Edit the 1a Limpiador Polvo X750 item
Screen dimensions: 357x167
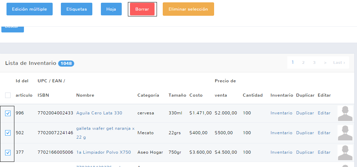tap(324, 152)
